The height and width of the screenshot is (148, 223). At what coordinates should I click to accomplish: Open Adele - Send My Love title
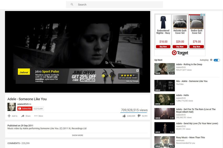[x=197, y=123]
